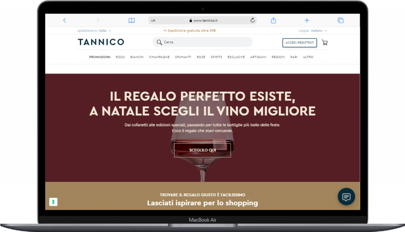Open the AA reader text options

pos(153,21)
